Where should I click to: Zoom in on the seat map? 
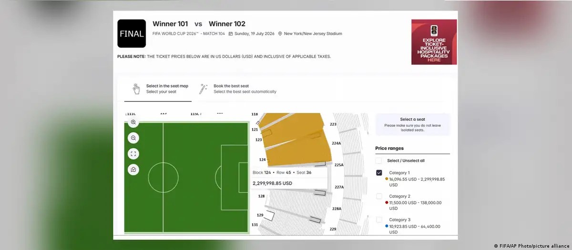pyautogui.click(x=133, y=122)
